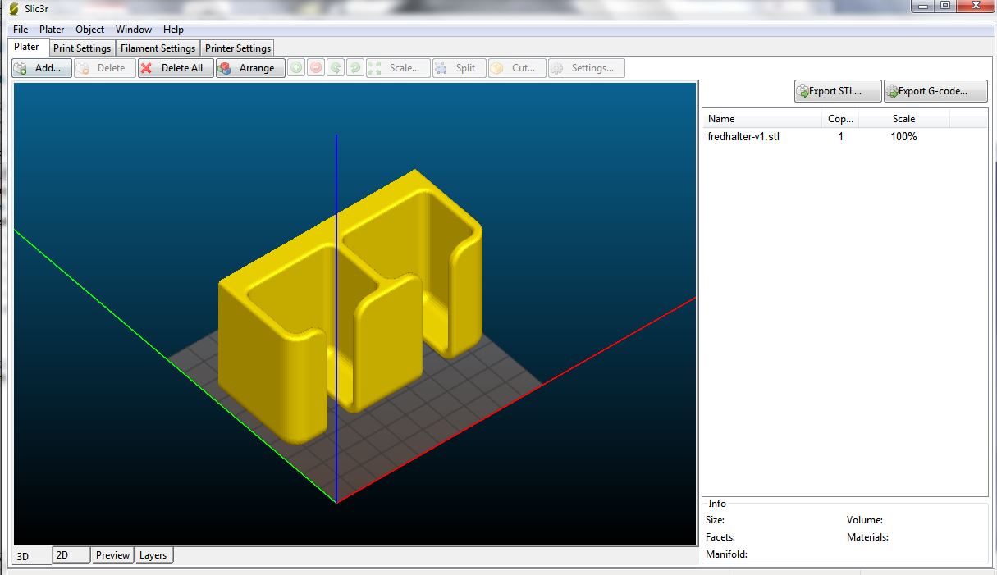Viewport: 997px width, 575px height.
Task: Export G-code for the print
Action: pos(935,91)
